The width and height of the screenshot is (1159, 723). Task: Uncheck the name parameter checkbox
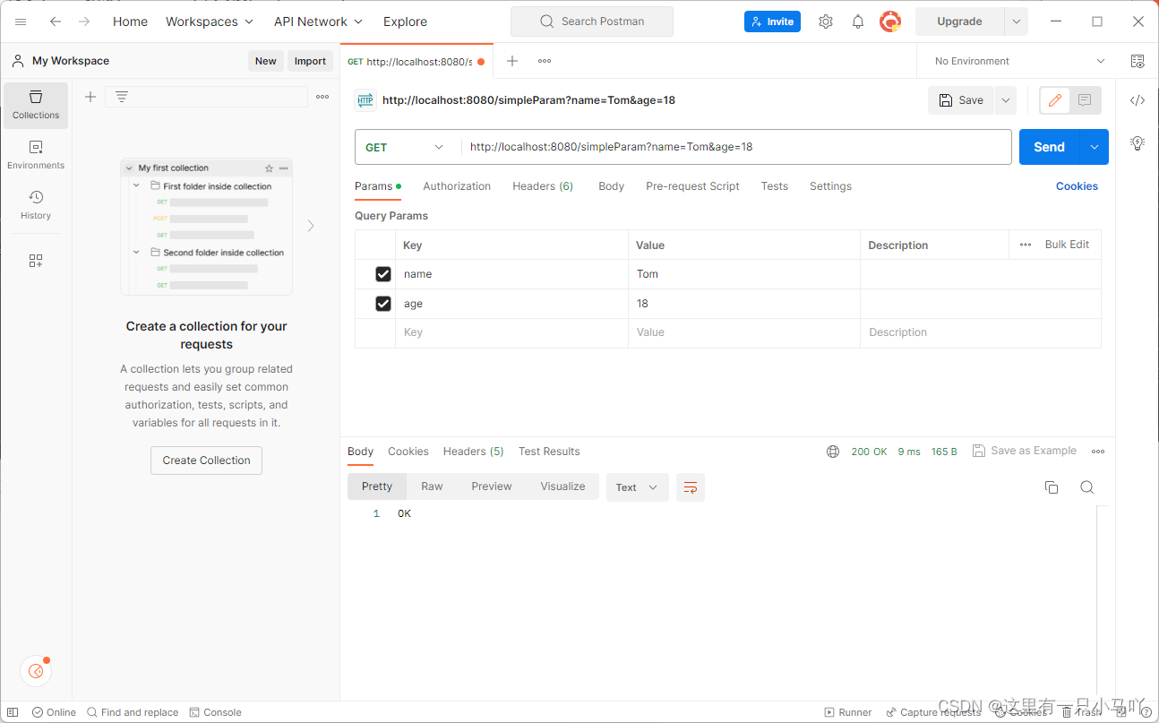[x=383, y=274]
